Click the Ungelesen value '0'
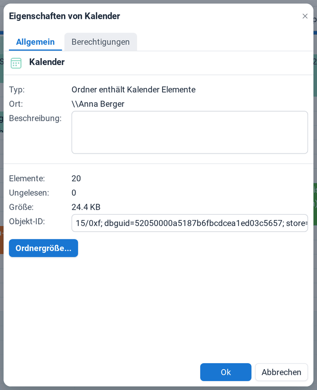The height and width of the screenshot is (390, 317). click(x=74, y=193)
